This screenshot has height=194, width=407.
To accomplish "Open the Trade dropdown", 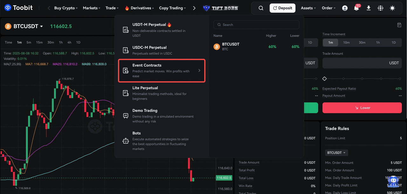I will click(x=112, y=8).
